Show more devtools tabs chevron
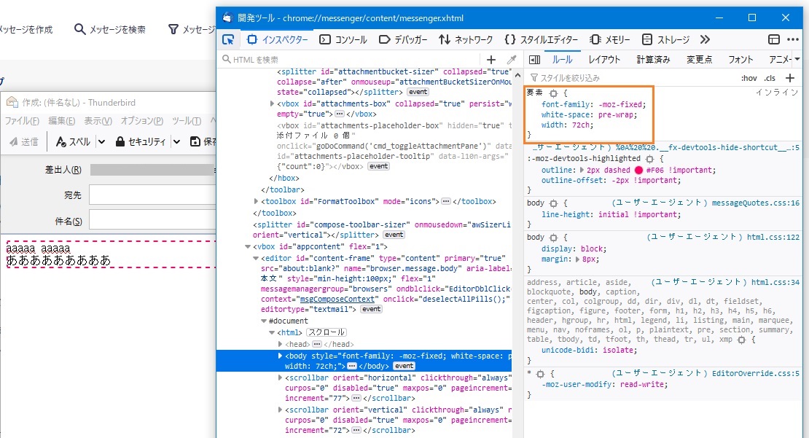Screen dimensions: 809x438 pyautogui.click(x=705, y=39)
